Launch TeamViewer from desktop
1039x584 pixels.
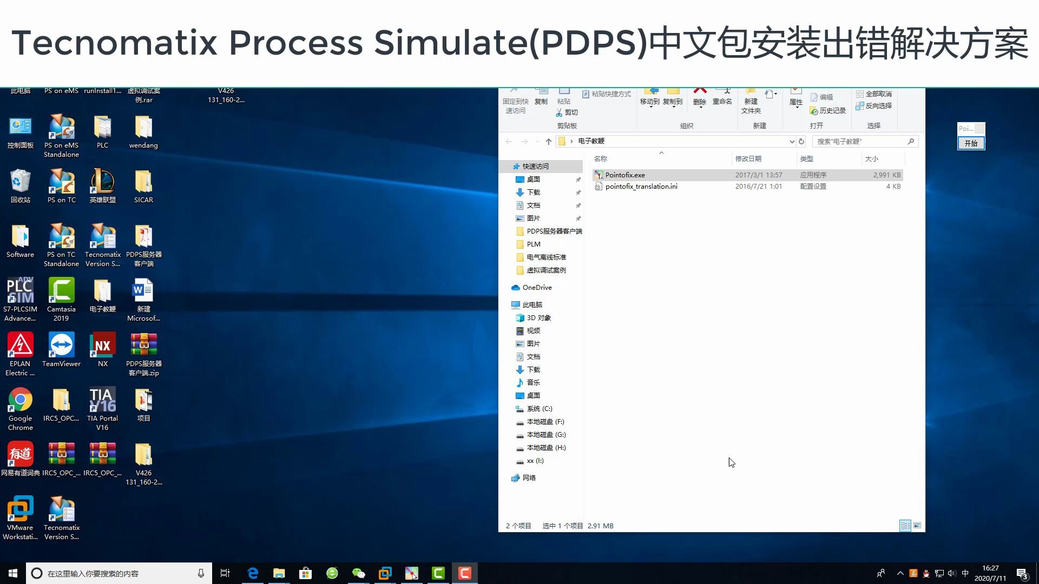61,350
